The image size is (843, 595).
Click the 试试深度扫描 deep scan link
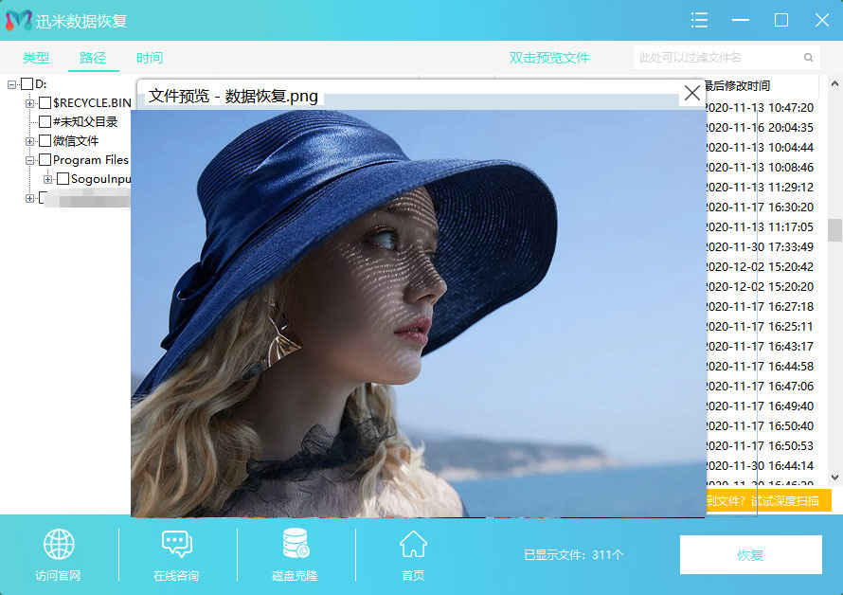pyautogui.click(x=784, y=501)
